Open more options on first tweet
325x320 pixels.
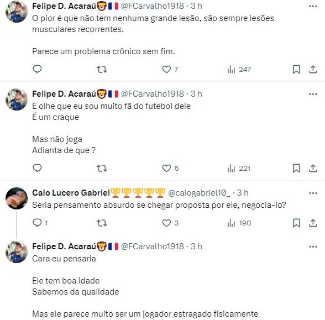pos(313,7)
